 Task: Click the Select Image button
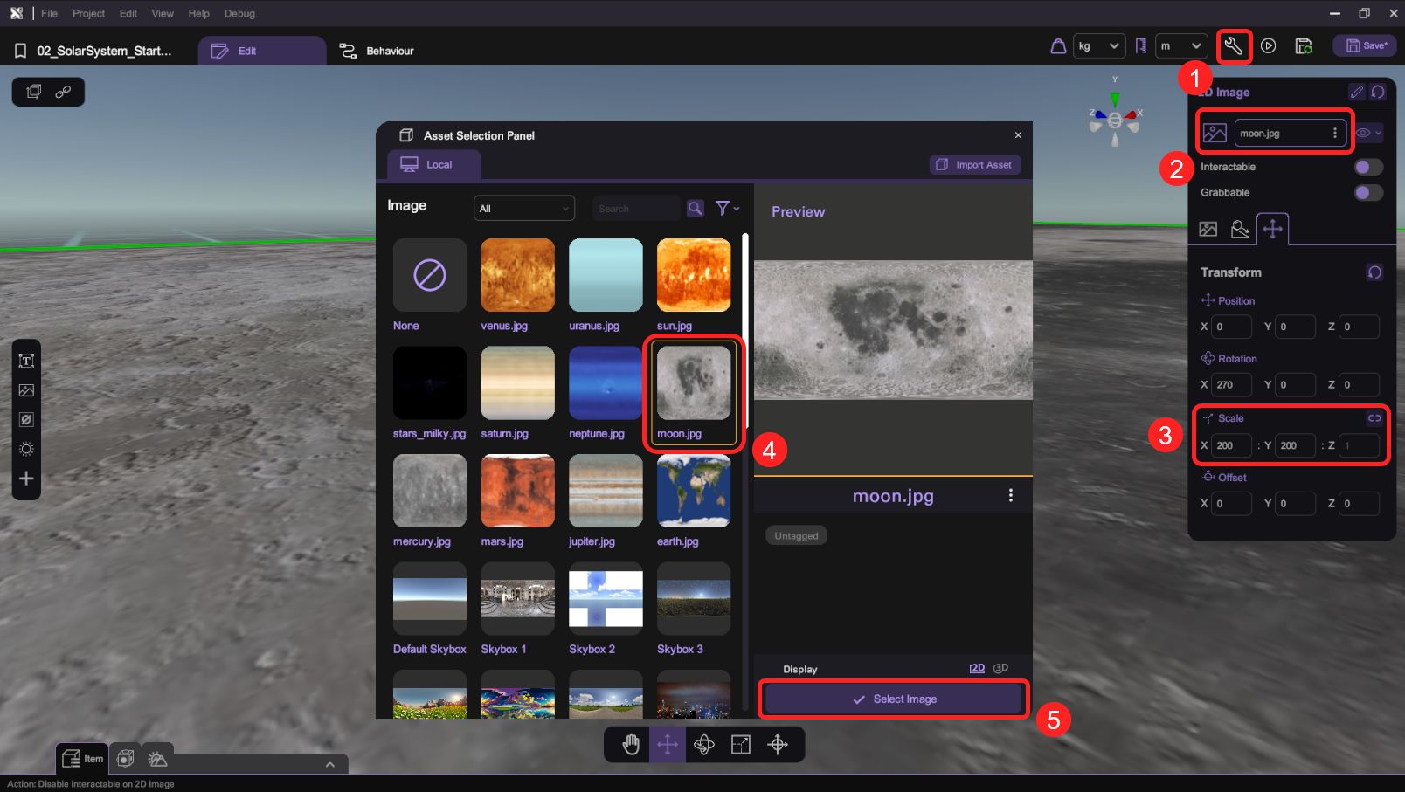click(x=893, y=699)
